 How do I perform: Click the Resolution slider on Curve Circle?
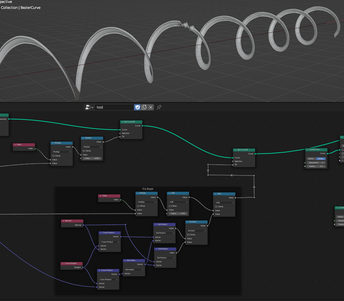[x=316, y=162]
